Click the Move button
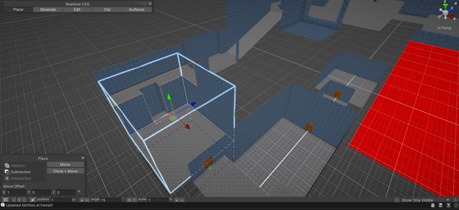459x210 pixels. (65, 164)
